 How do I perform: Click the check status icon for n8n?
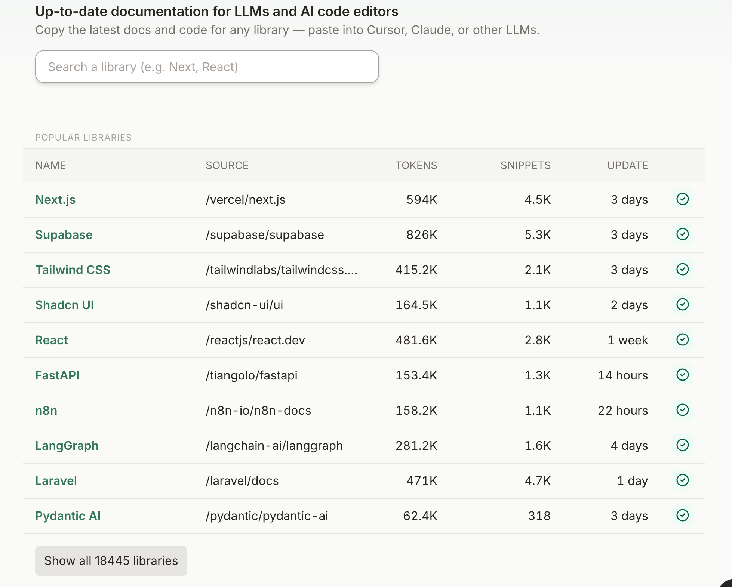(x=682, y=410)
